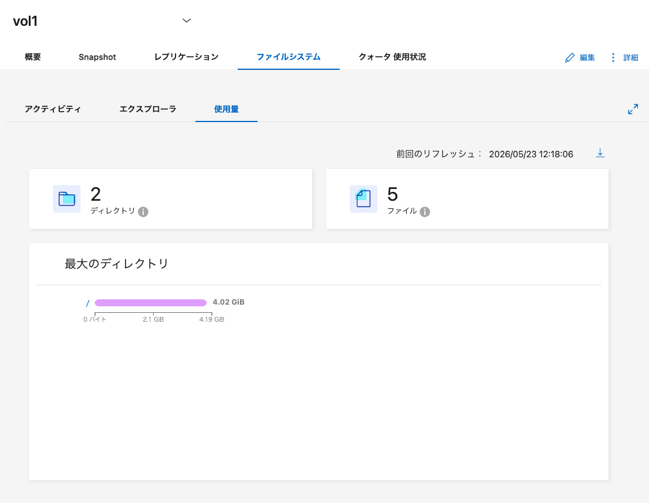Show info for ディレクトリ count

pos(143,211)
